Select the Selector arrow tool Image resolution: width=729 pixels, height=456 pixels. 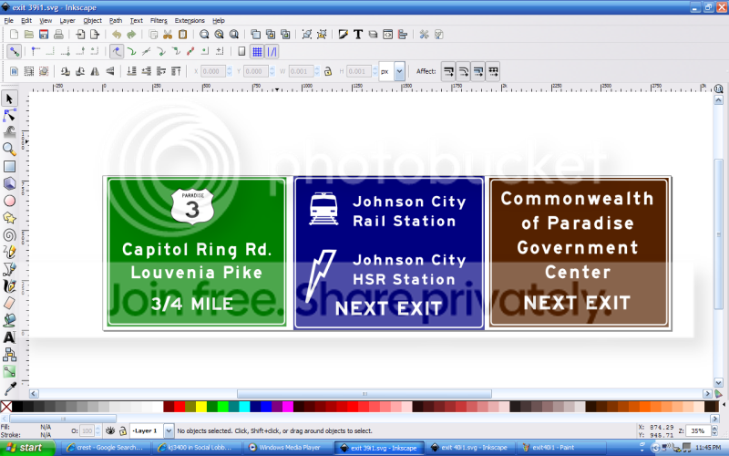pos(9,98)
